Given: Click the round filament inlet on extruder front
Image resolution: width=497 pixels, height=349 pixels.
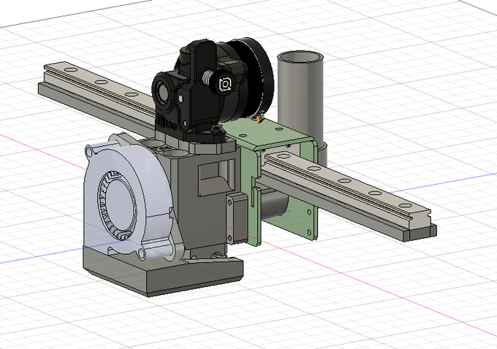Looking at the screenshot, I should click(162, 92).
